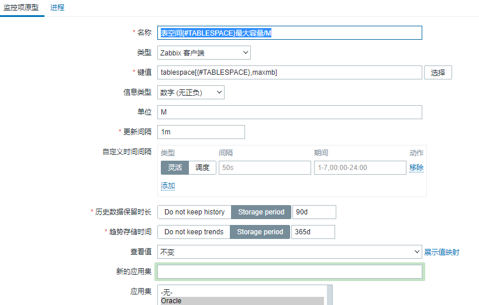Click the 期间 field showing 1-7,00:00-24:00
The image size is (479, 305).
(360, 168)
